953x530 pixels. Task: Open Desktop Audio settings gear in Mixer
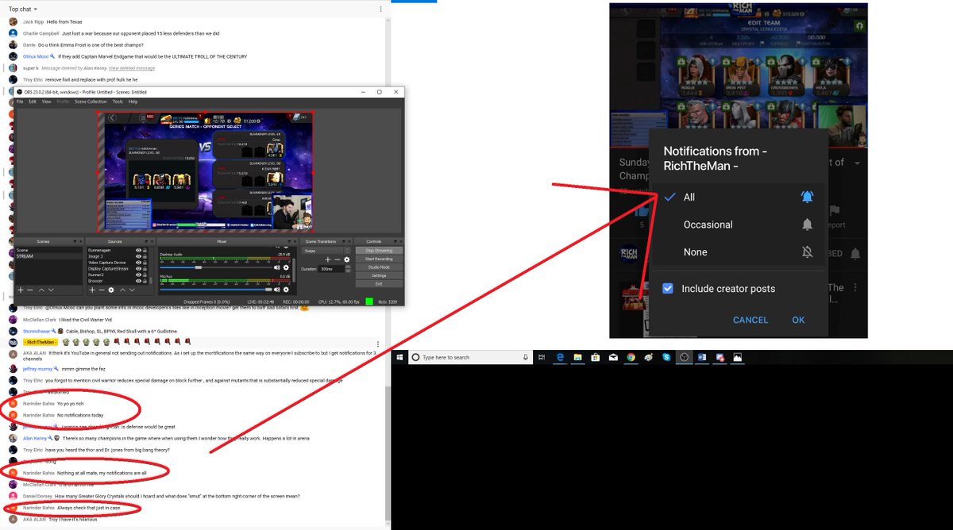point(286,267)
